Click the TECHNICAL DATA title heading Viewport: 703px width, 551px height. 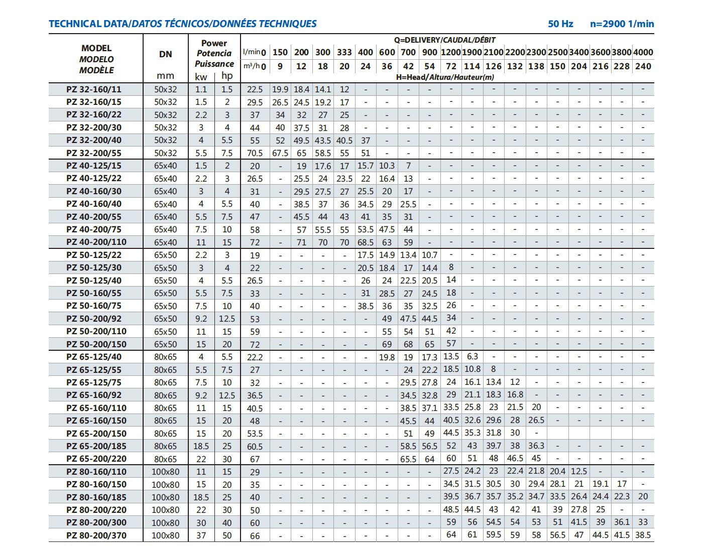coord(182,24)
